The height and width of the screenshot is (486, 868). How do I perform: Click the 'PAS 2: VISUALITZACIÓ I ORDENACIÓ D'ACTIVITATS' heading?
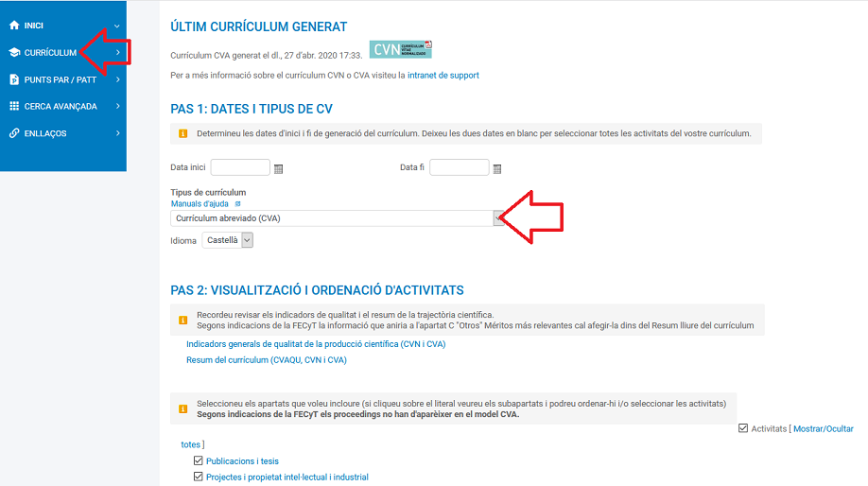pyautogui.click(x=317, y=290)
